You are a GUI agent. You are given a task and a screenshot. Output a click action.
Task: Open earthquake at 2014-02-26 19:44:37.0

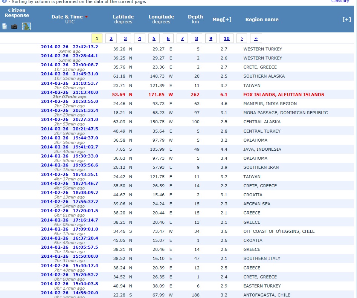click(x=69, y=138)
